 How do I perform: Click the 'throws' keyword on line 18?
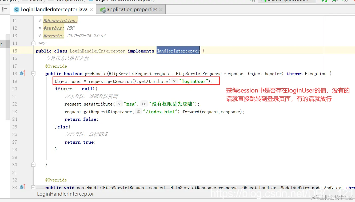click(x=294, y=74)
